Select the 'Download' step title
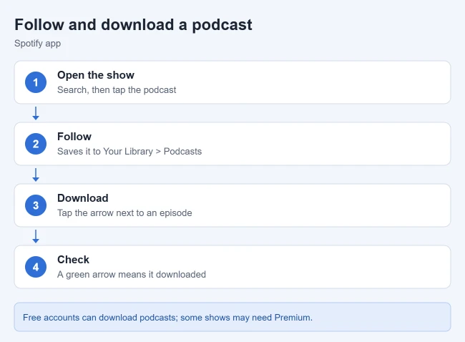Viewport: 465px width, 342px height. [83, 198]
